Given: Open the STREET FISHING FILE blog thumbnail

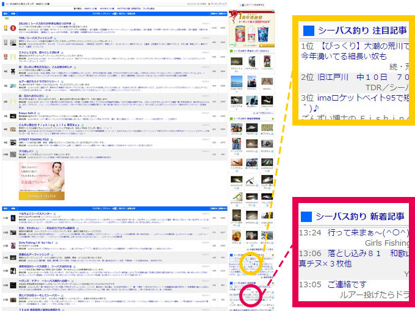Looking at the screenshot, I should 13,142.
